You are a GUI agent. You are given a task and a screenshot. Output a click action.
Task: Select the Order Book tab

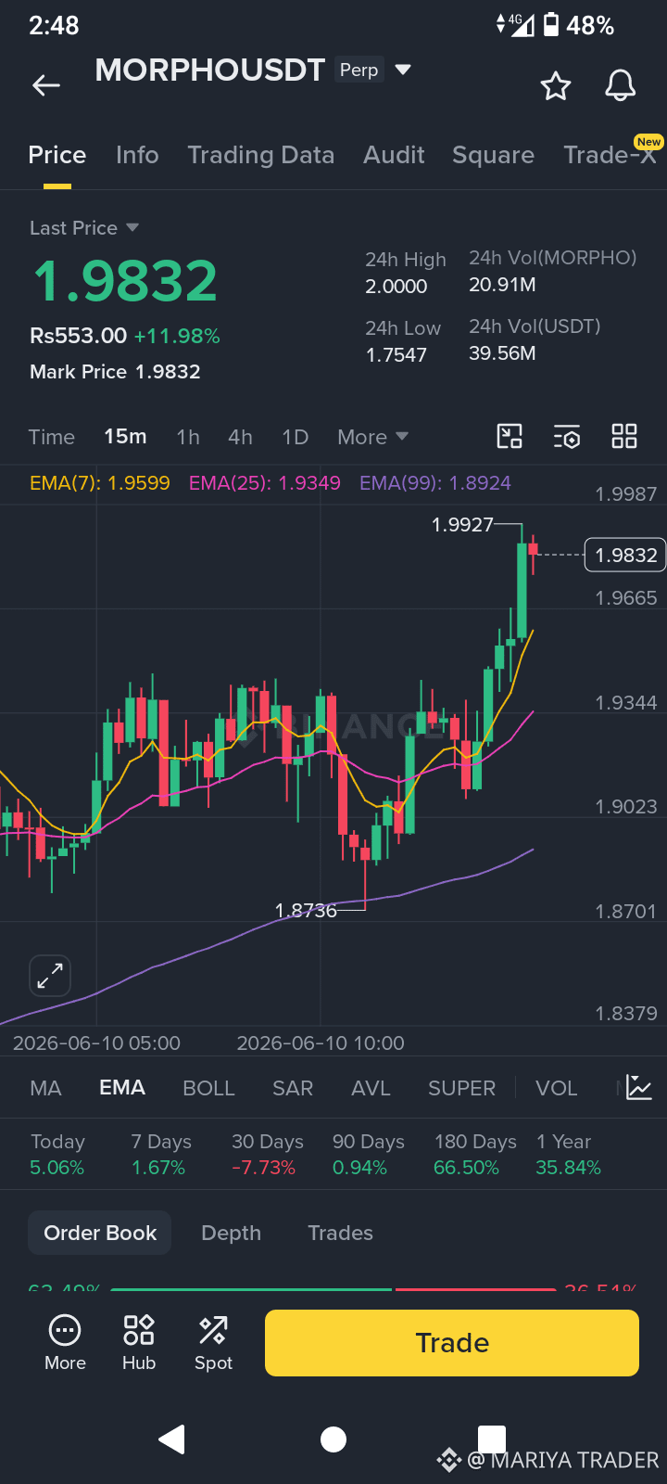tap(100, 1233)
